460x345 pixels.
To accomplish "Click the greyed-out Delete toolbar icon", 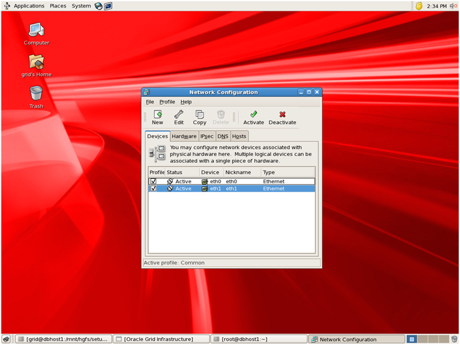I will pos(220,114).
